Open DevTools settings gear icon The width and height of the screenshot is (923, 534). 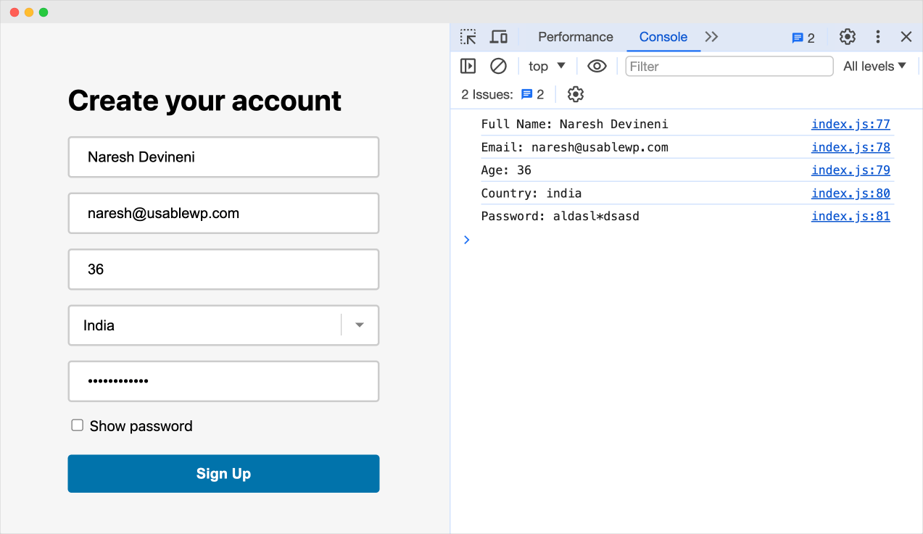coord(847,37)
